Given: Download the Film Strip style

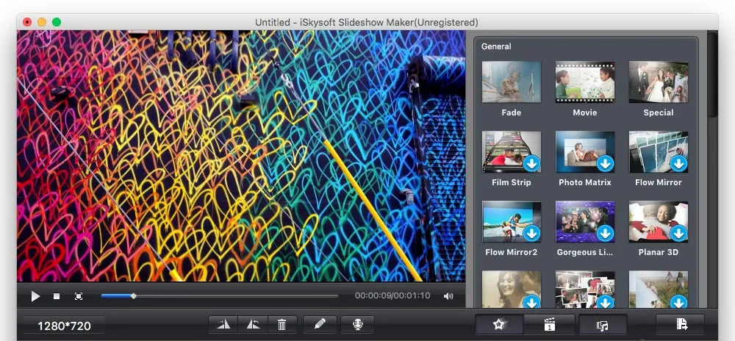Looking at the screenshot, I should [x=531, y=163].
